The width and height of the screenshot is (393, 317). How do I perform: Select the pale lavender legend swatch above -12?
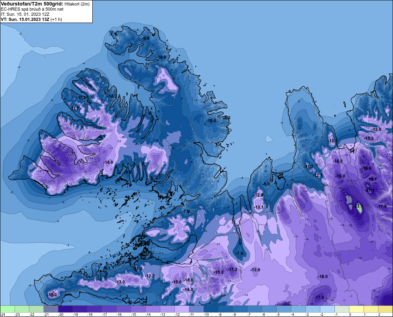[182, 309]
